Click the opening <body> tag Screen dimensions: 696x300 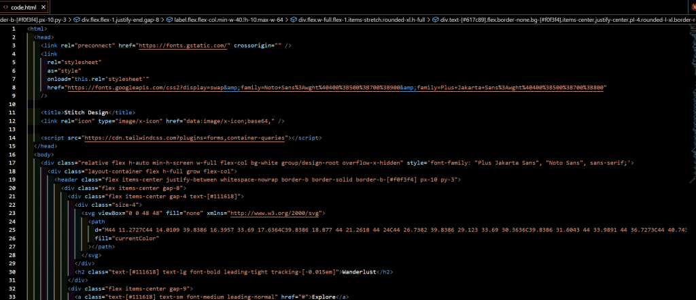[x=44, y=154]
